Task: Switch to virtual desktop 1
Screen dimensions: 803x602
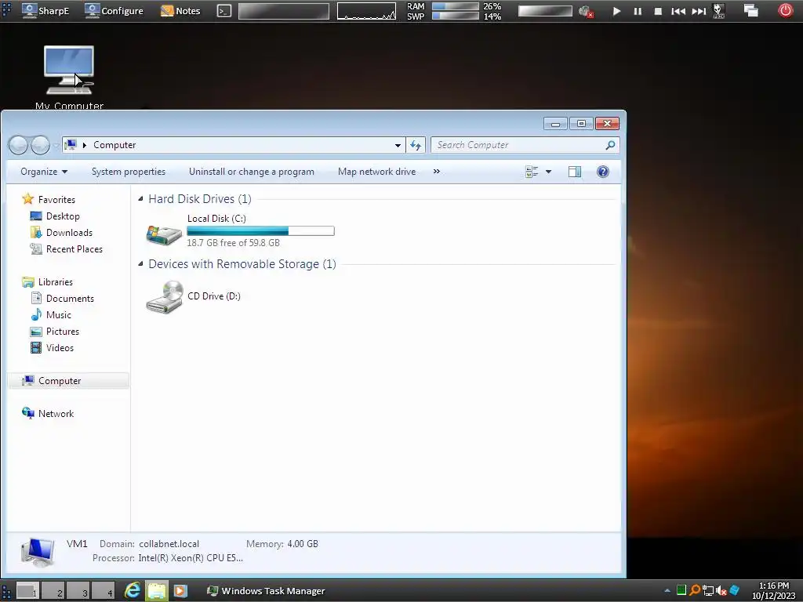Action: (27, 591)
